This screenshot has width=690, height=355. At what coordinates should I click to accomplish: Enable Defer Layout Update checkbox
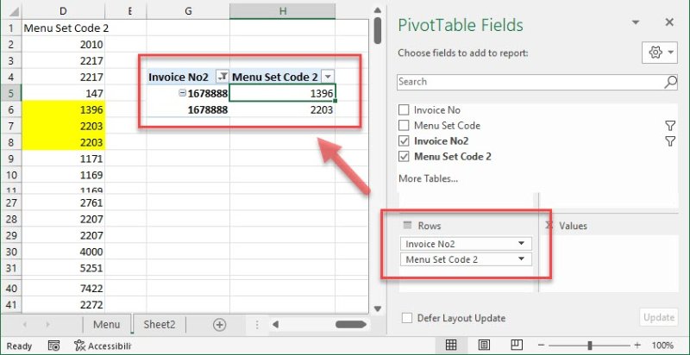(407, 318)
